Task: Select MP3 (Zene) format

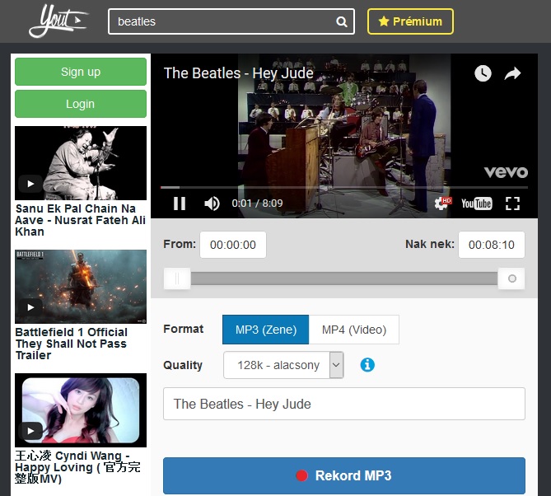Action: tap(265, 330)
